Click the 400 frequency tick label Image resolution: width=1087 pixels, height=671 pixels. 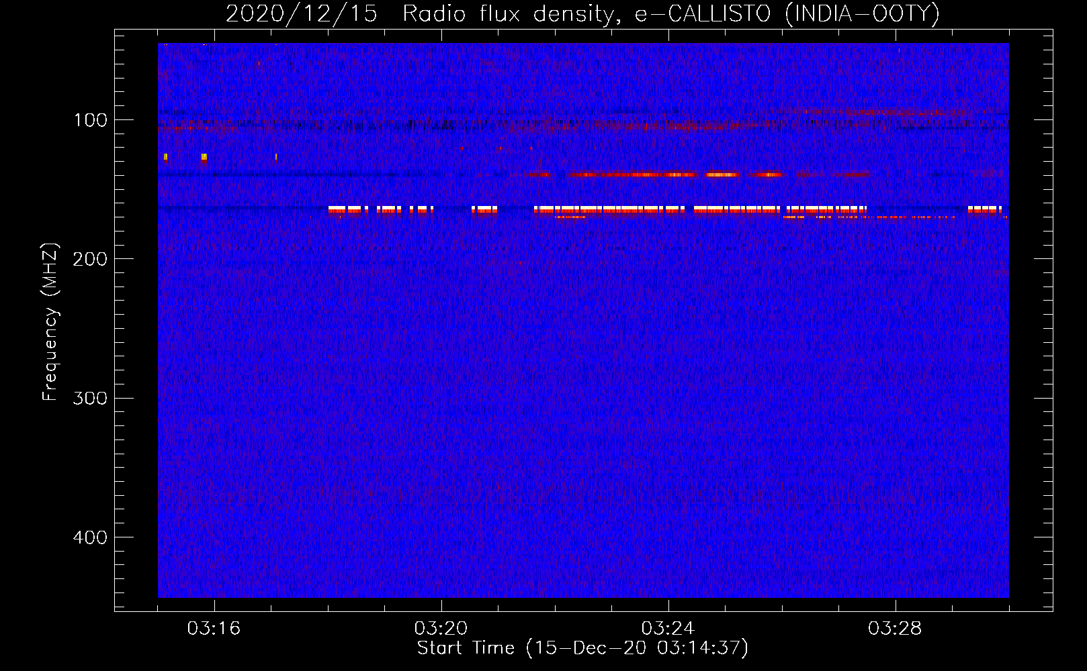[x=90, y=537]
